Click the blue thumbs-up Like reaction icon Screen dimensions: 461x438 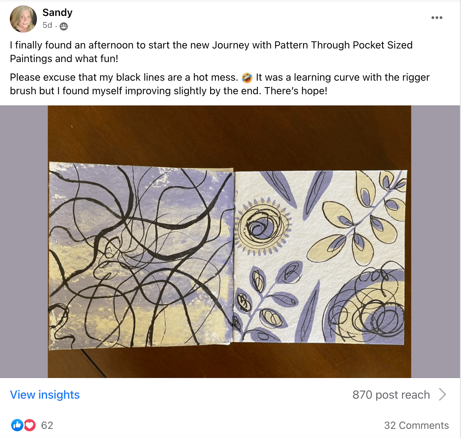[x=17, y=425]
